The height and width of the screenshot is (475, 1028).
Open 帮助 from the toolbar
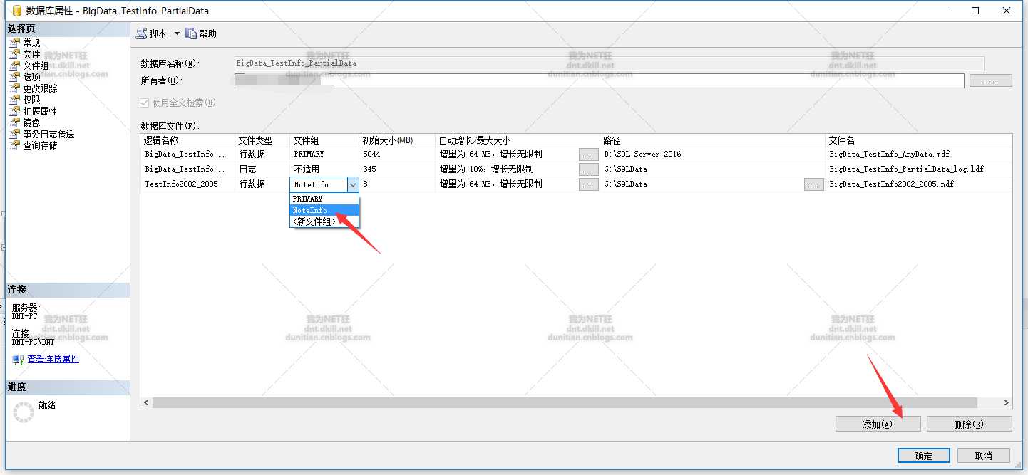click(x=201, y=33)
